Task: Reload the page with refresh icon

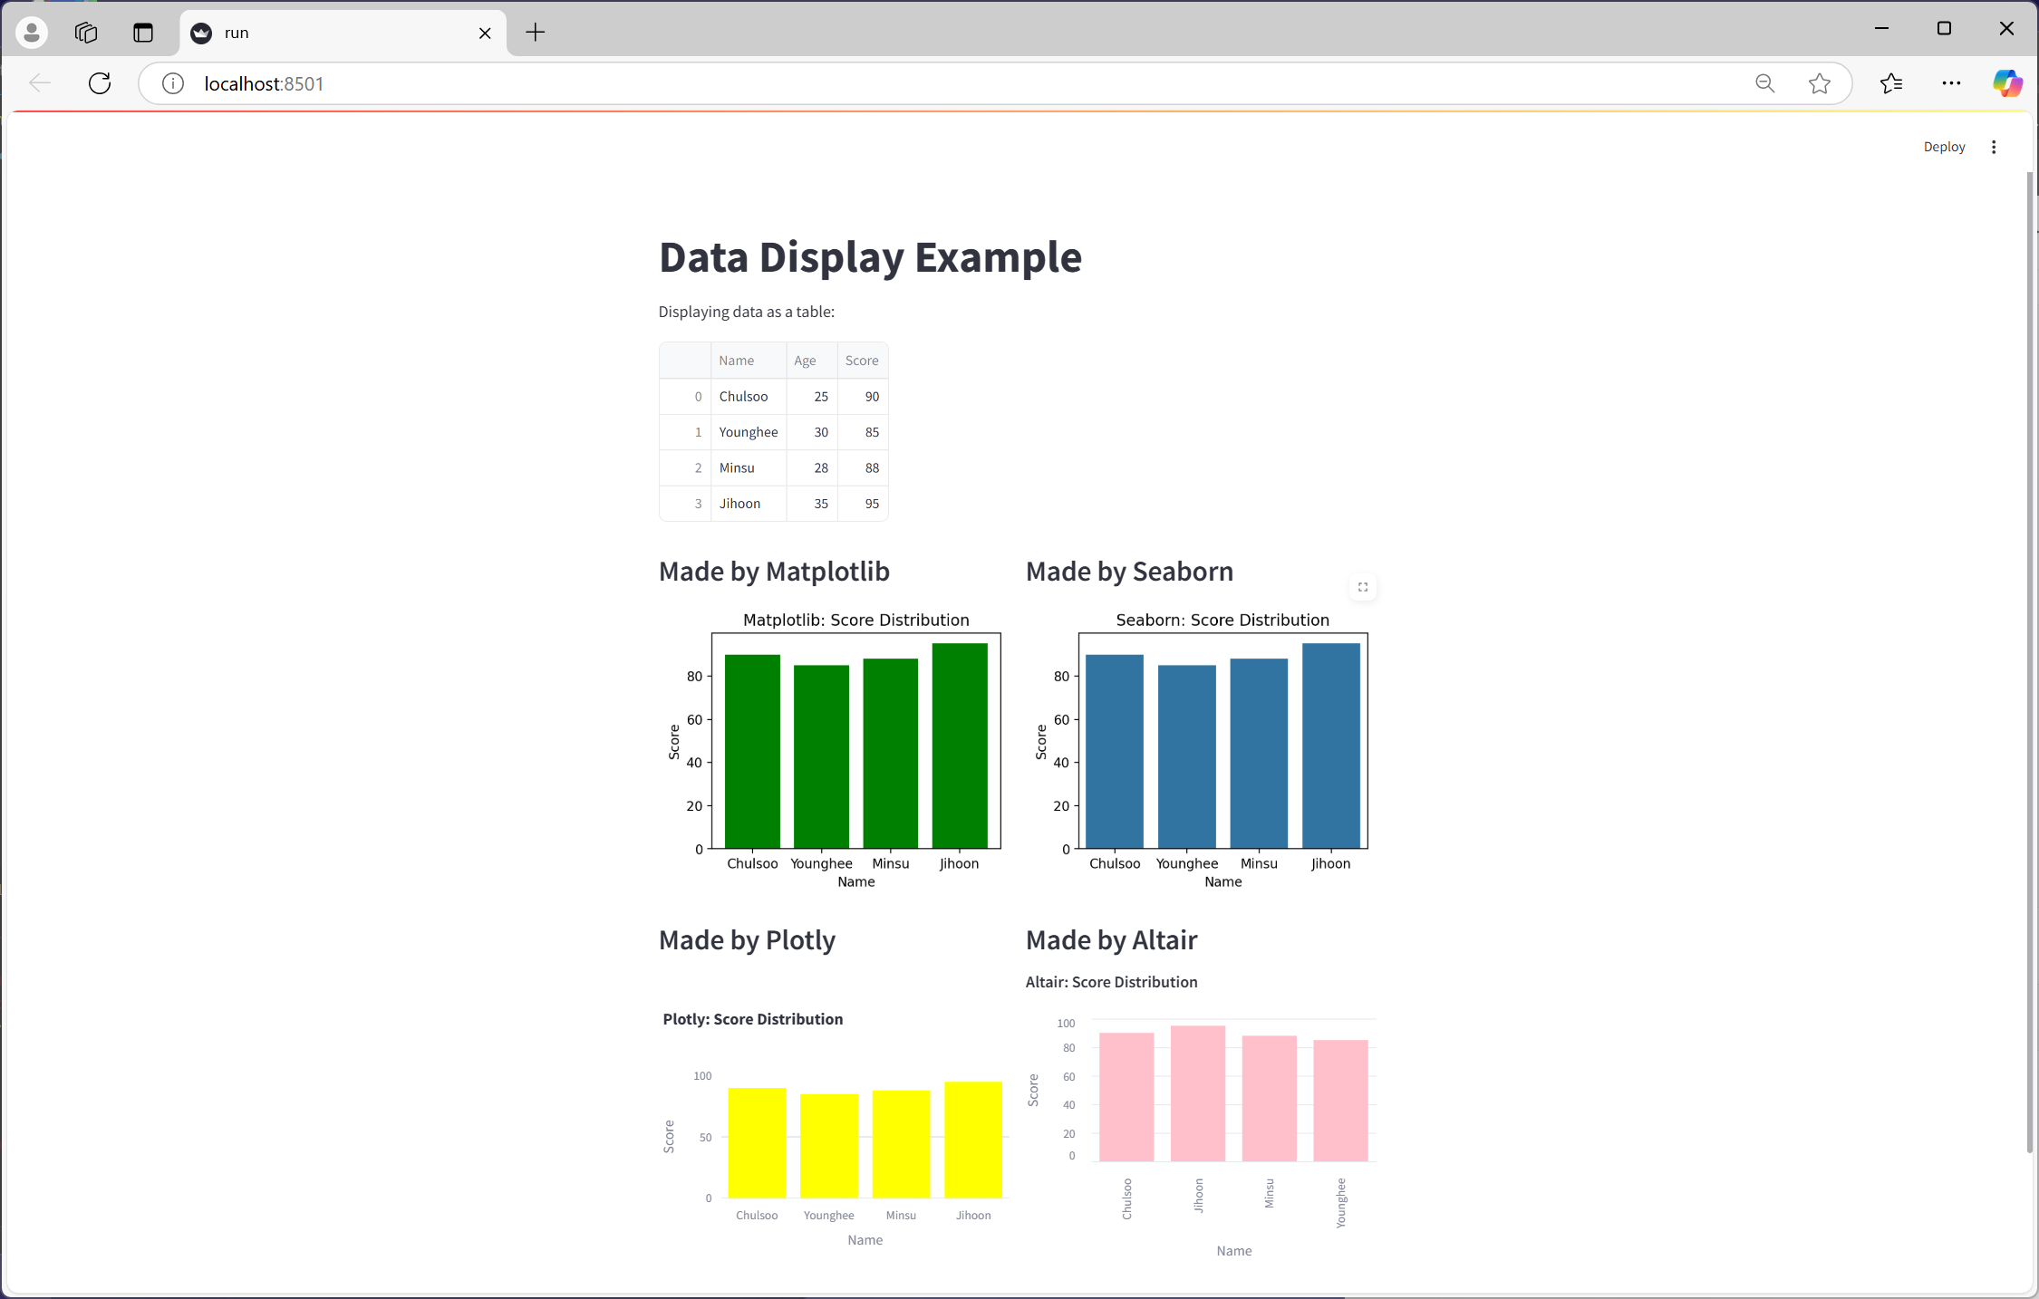Action: (100, 83)
